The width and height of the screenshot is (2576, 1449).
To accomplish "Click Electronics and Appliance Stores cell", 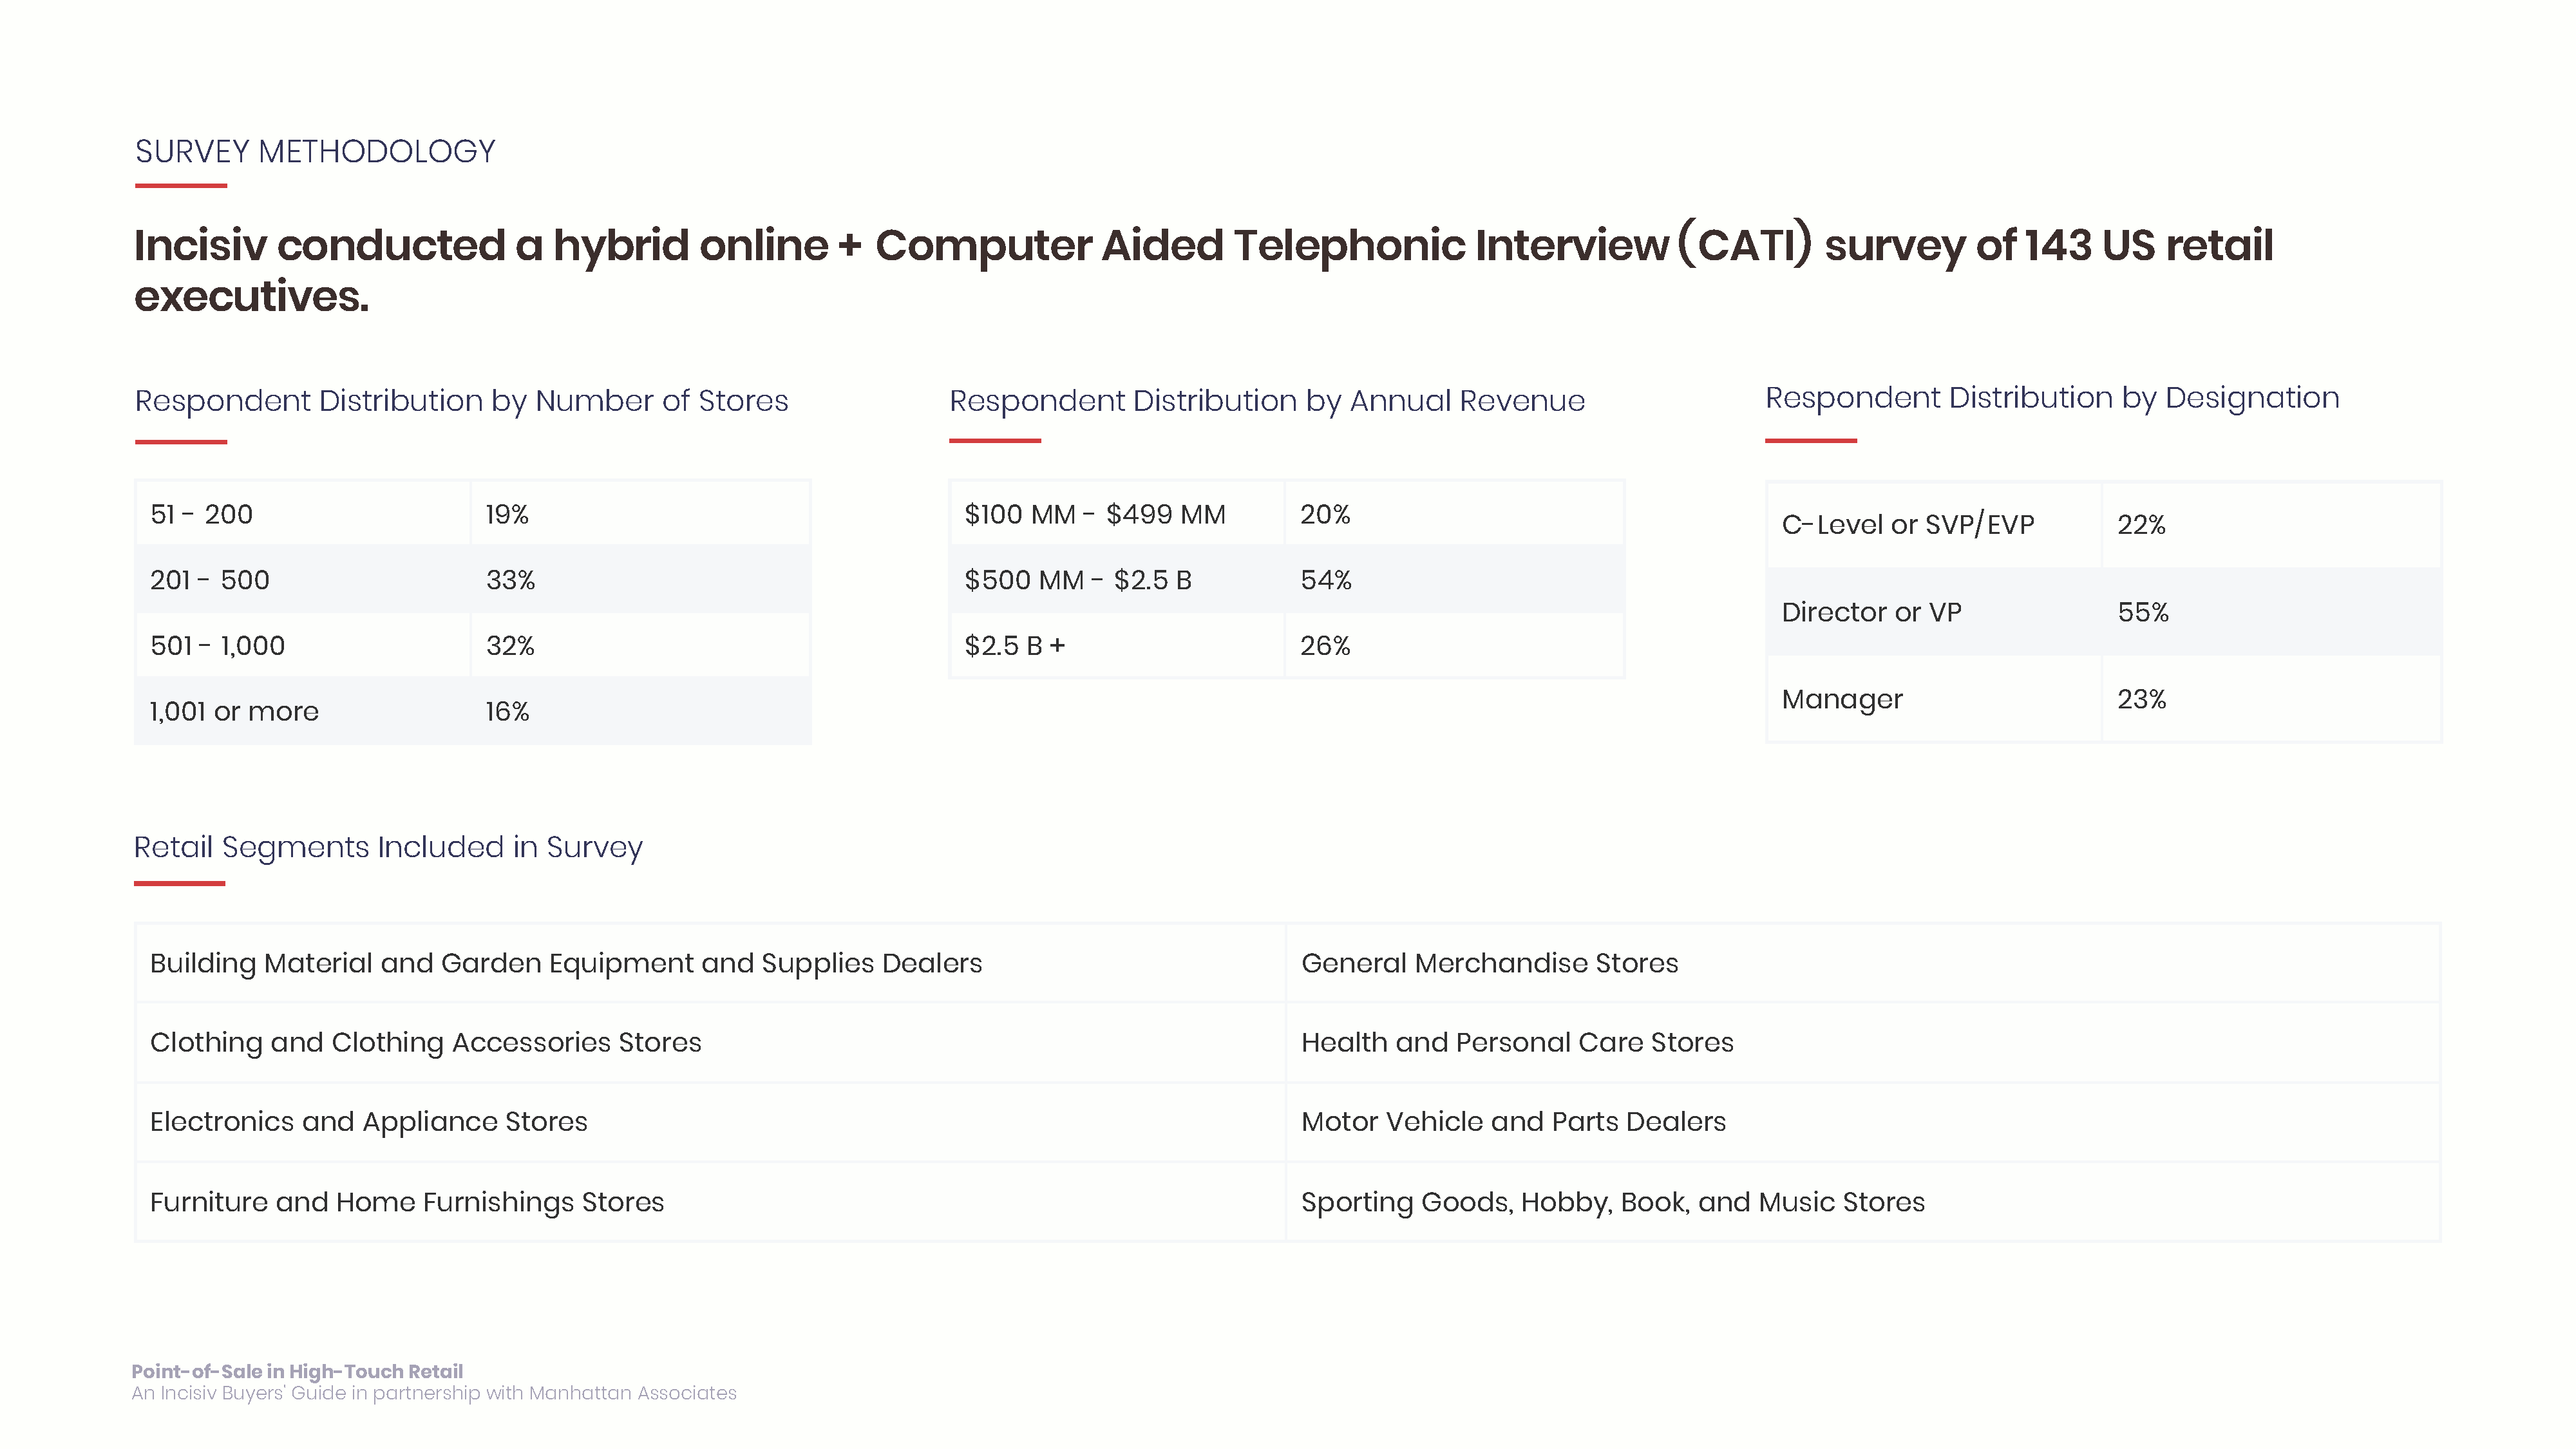I will [x=710, y=1122].
